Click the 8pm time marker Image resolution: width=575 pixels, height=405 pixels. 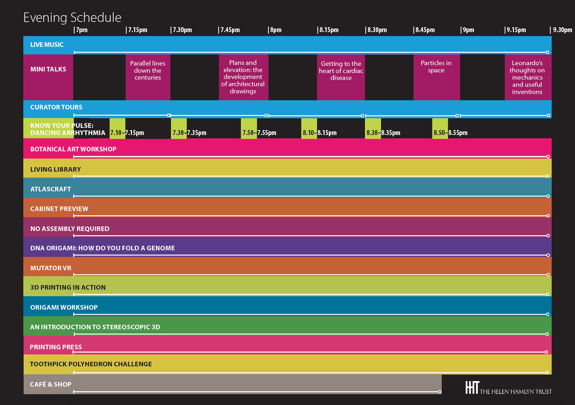[x=275, y=30]
